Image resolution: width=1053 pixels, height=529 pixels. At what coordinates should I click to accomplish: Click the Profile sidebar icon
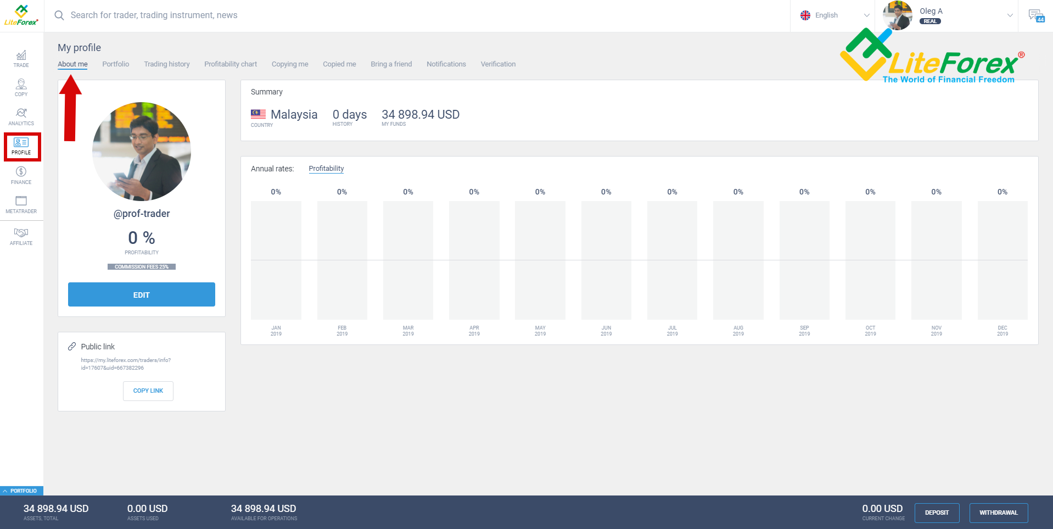coord(21,146)
